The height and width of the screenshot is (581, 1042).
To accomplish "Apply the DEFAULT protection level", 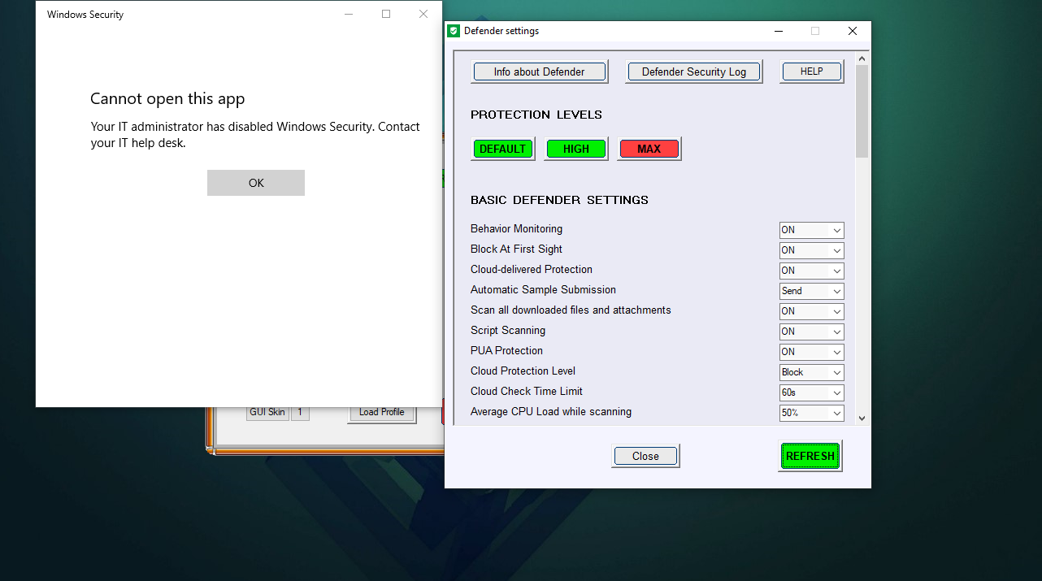I will 503,149.
